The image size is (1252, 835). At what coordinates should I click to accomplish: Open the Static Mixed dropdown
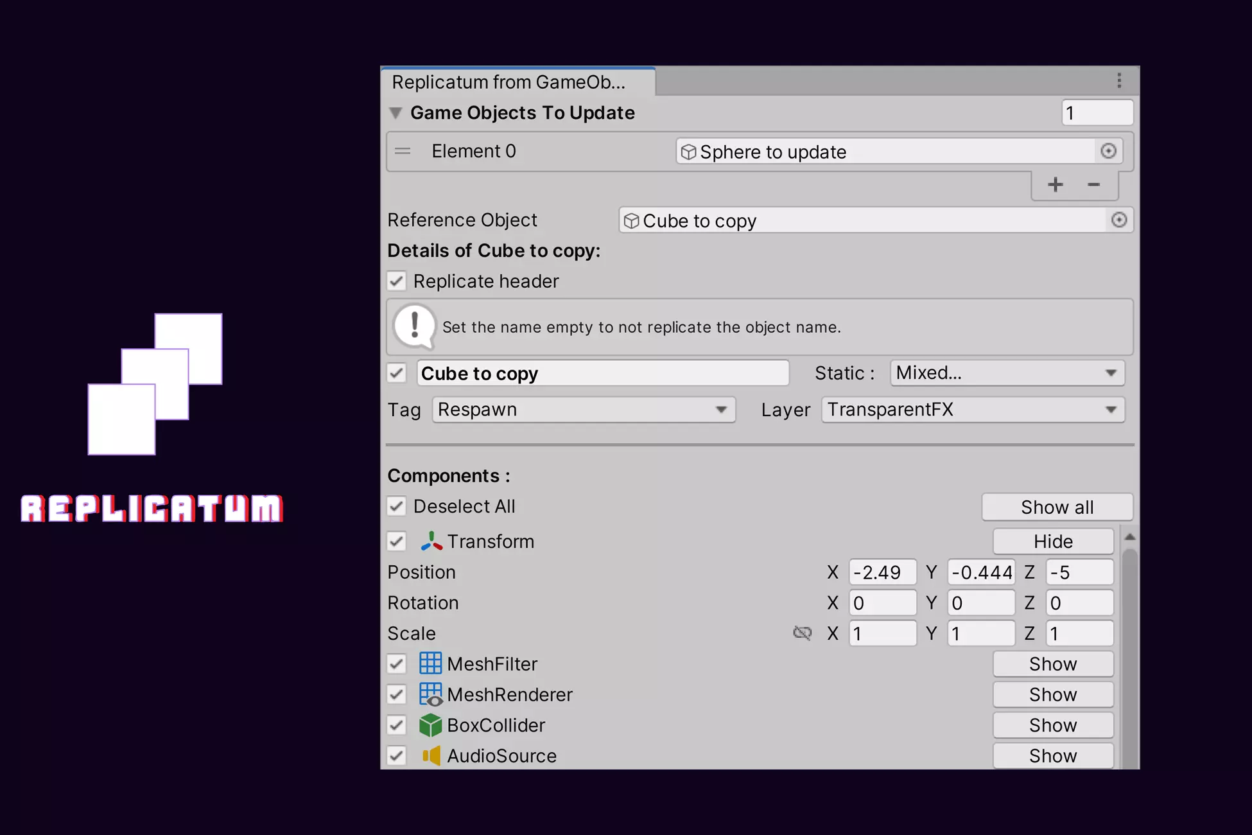(1007, 373)
